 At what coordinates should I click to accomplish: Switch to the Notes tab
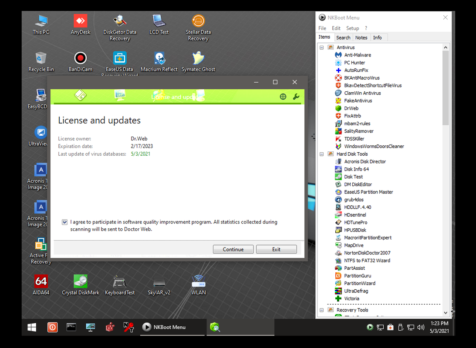tap(361, 37)
